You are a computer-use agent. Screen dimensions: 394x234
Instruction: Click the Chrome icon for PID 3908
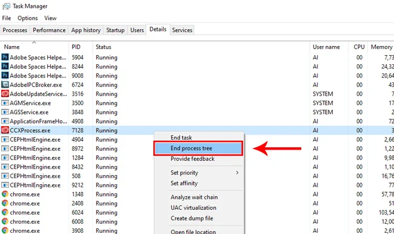5,230
